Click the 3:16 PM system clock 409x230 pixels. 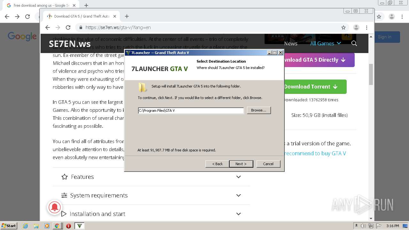coord(392,226)
